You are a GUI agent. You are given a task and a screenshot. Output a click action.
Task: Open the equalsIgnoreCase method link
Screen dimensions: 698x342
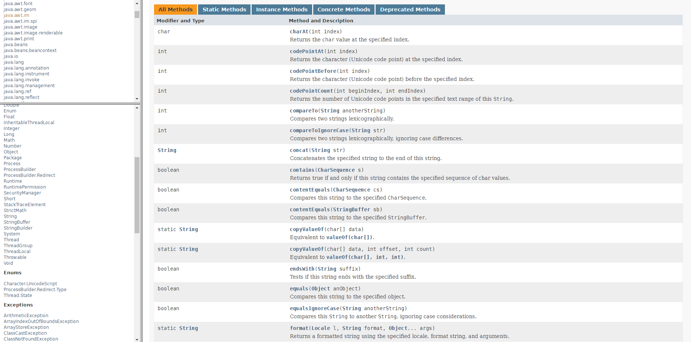[x=315, y=308]
